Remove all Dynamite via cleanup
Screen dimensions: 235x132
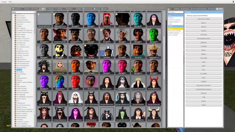tap(203, 47)
